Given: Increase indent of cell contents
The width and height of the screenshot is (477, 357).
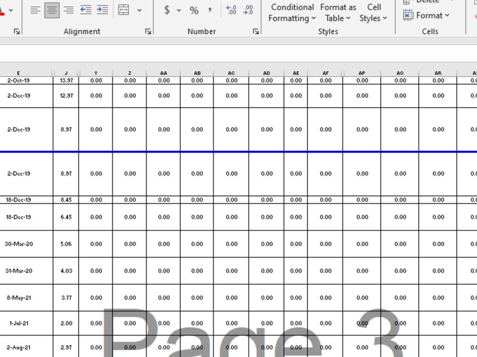Looking at the screenshot, I should point(102,10).
